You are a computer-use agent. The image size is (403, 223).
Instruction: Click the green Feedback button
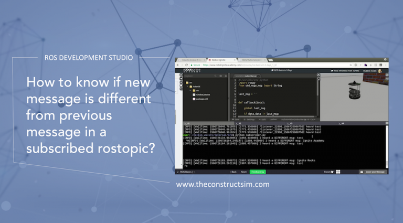click(x=258, y=172)
